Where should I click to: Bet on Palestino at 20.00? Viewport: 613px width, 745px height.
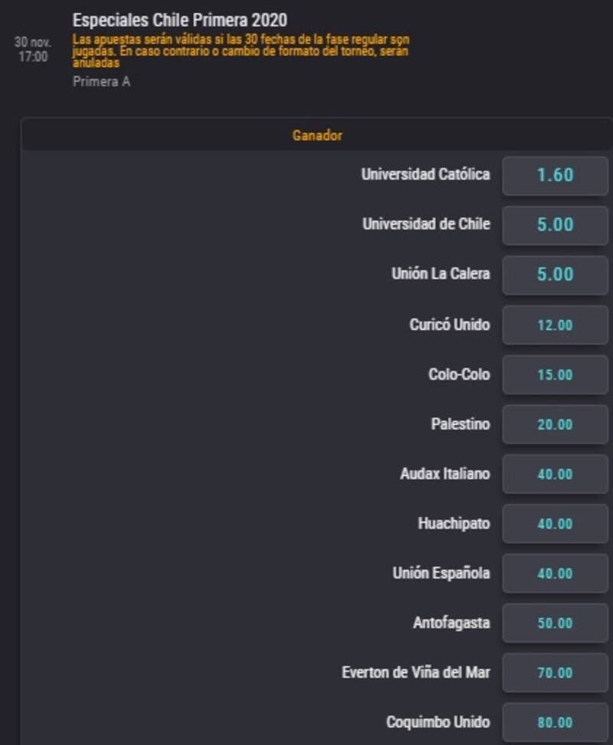click(555, 424)
